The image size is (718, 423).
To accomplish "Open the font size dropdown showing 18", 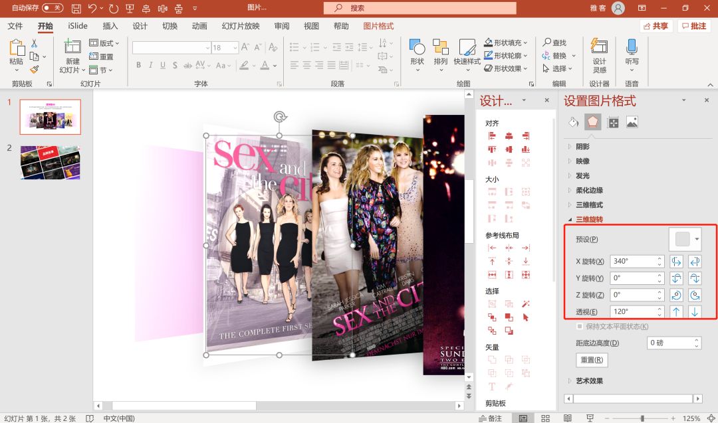I will click(x=235, y=48).
